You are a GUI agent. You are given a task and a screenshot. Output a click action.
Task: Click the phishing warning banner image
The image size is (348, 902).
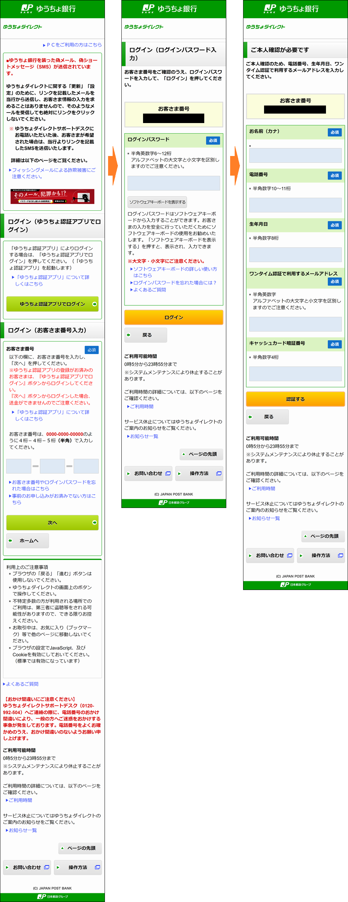tap(52, 196)
